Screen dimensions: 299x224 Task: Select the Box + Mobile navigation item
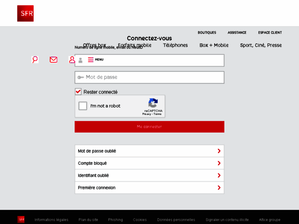pyautogui.click(x=214, y=45)
